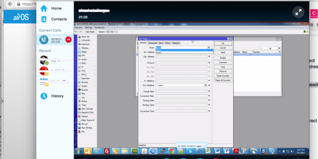
Task: Switch to Extra tab
Action: [x=161, y=43]
